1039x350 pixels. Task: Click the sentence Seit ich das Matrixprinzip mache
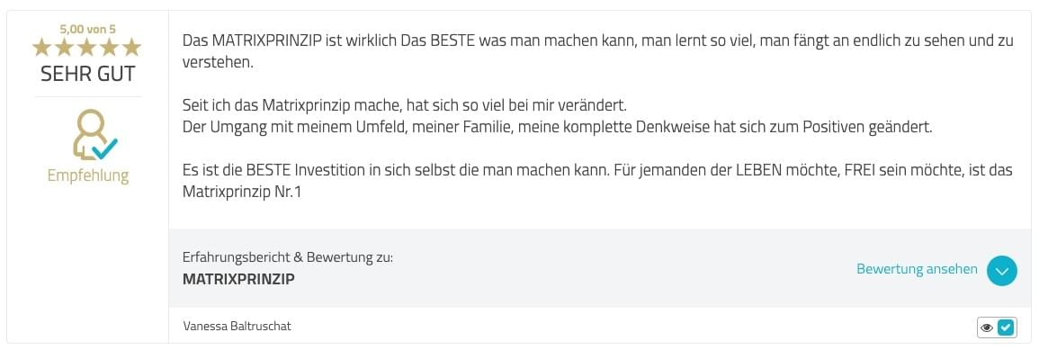click(404, 105)
